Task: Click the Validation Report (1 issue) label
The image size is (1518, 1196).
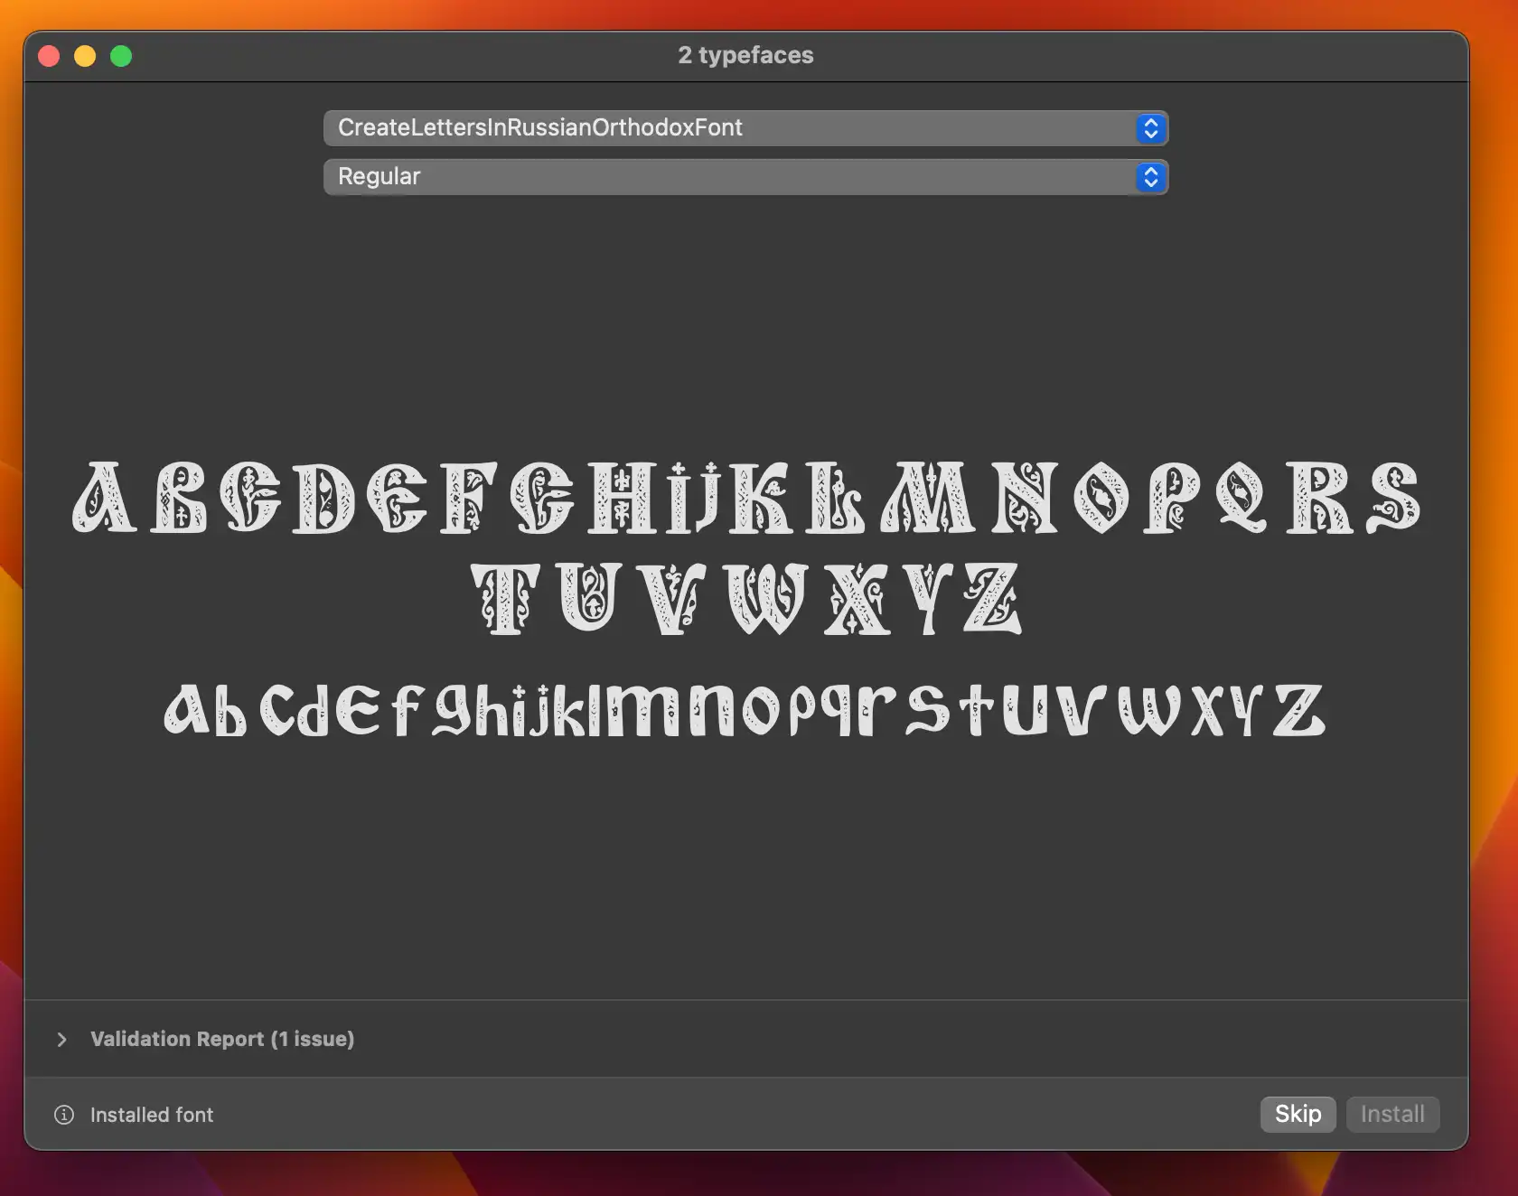Action: click(222, 1039)
